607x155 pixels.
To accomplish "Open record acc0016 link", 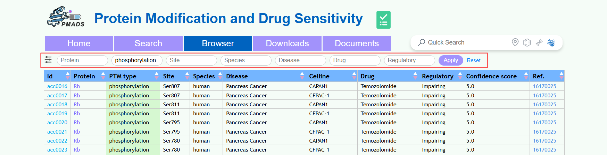I will (57, 86).
